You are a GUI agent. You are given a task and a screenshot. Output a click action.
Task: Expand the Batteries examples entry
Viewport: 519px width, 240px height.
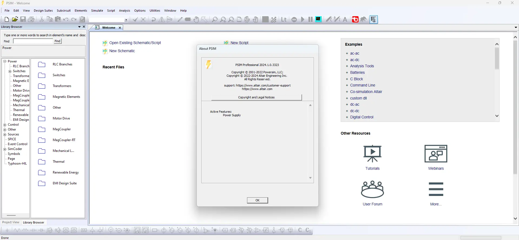[347, 73]
